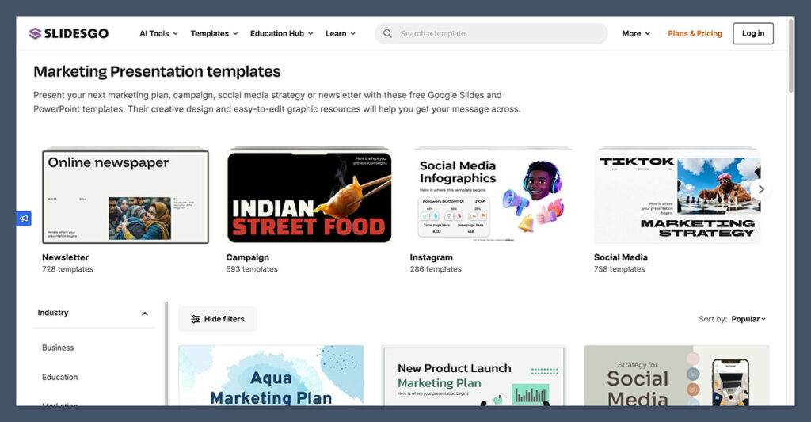Screen dimensions: 811x422
Task: Open the Online newspaper thumbnail
Action: (125, 196)
